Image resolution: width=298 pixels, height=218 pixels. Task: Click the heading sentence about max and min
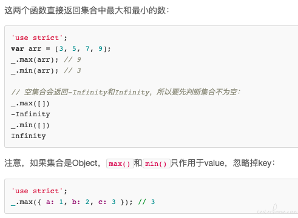coord(87,10)
